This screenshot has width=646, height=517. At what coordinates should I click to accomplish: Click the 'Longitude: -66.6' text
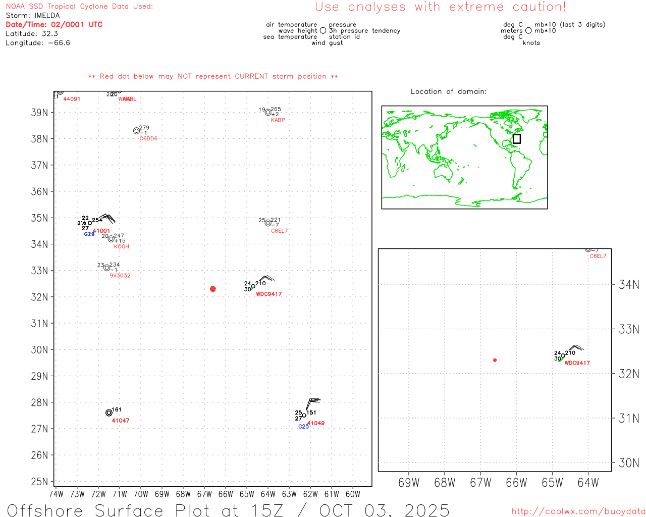click(x=38, y=43)
